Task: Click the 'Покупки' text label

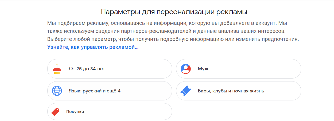Action: [75, 112]
